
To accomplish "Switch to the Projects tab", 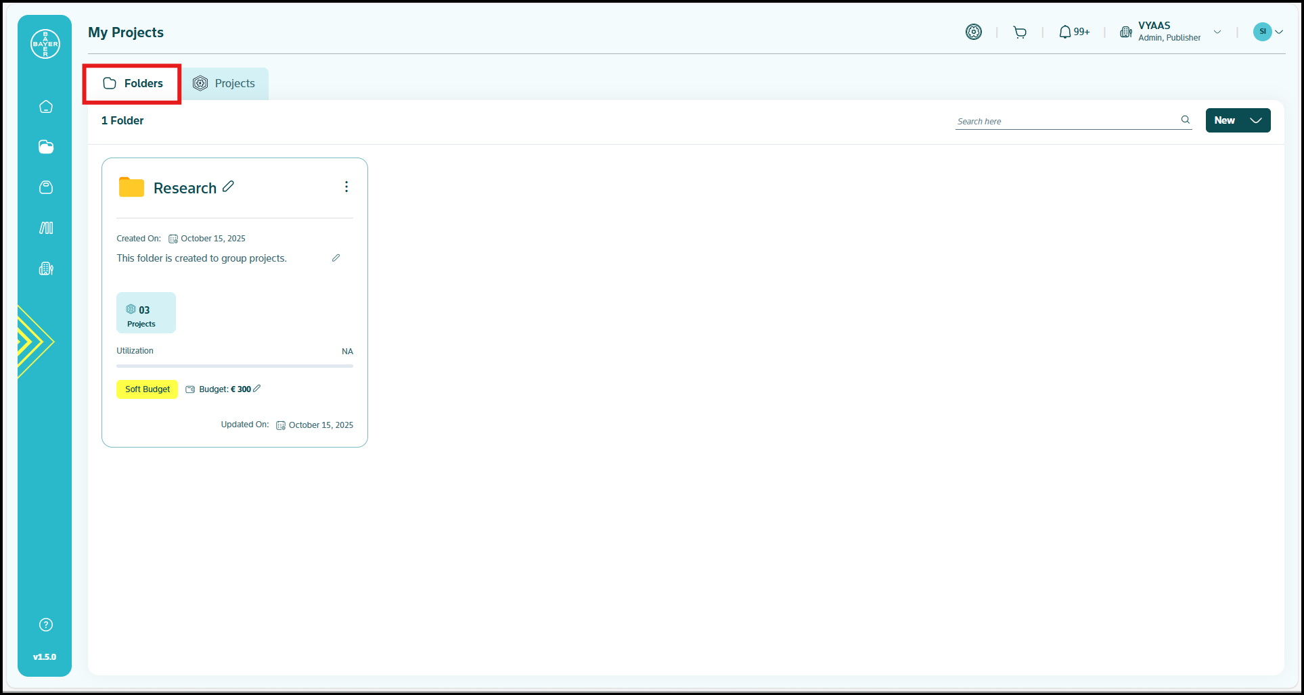I will pos(225,84).
